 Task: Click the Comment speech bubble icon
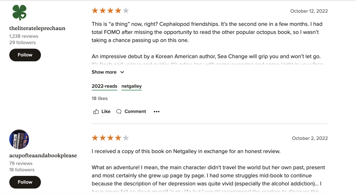(119, 112)
